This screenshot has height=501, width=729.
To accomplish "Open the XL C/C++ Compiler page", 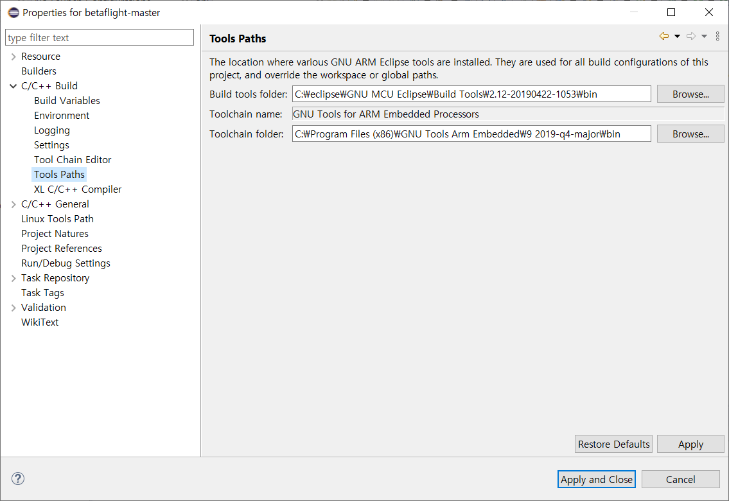I will click(x=78, y=189).
